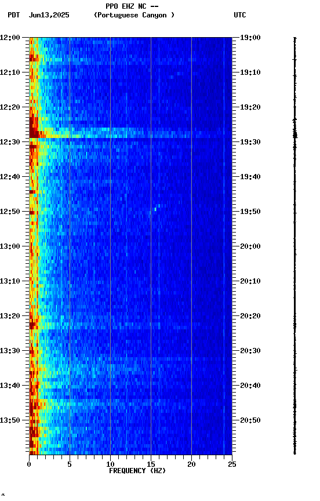
Task: Click the '20:40' UTC time label
Action: [250, 386]
